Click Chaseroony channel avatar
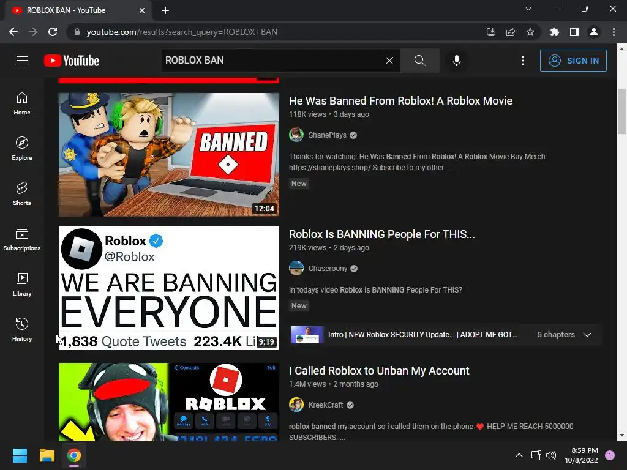 tap(296, 269)
